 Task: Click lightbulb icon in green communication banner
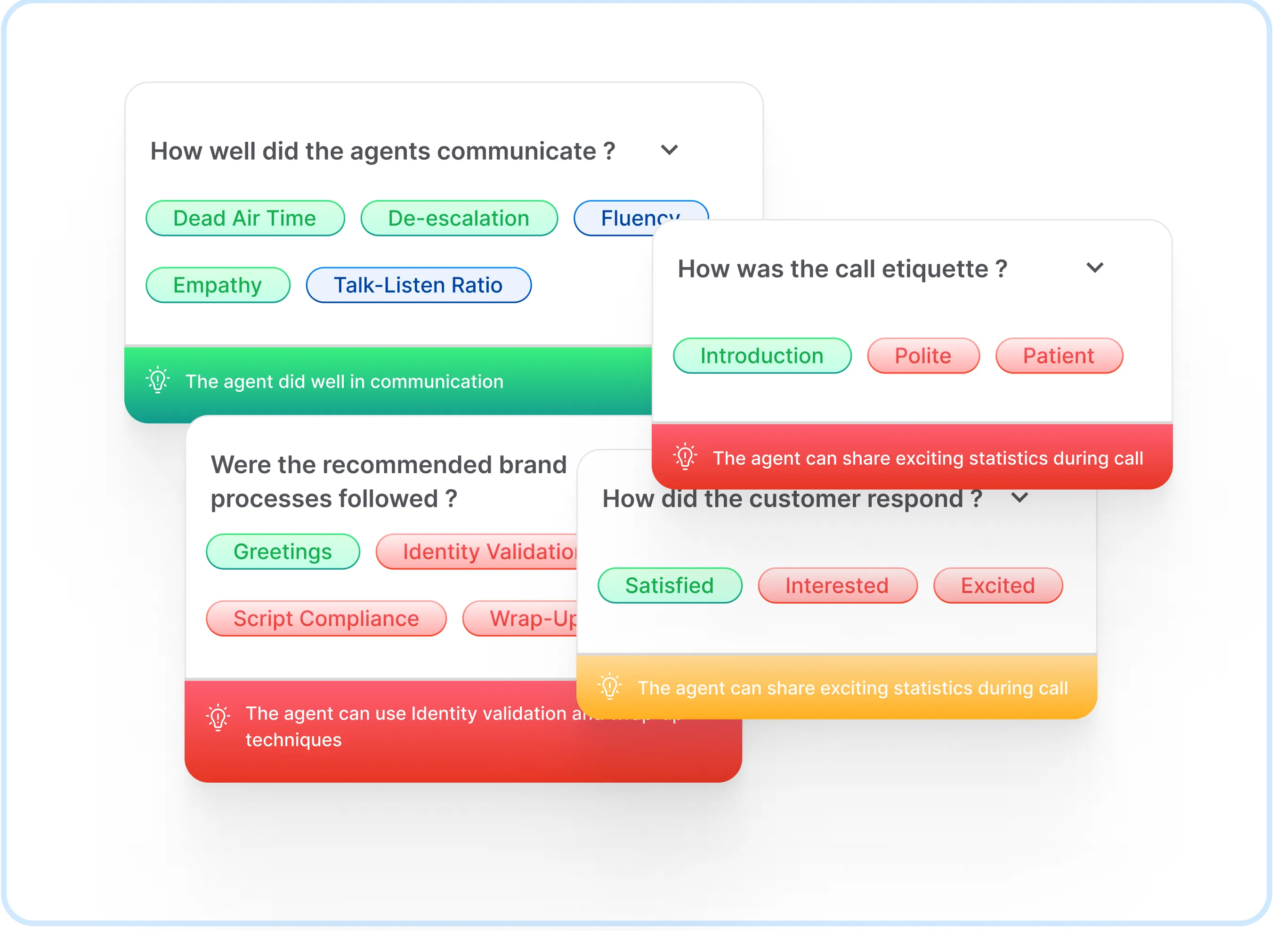tap(158, 380)
